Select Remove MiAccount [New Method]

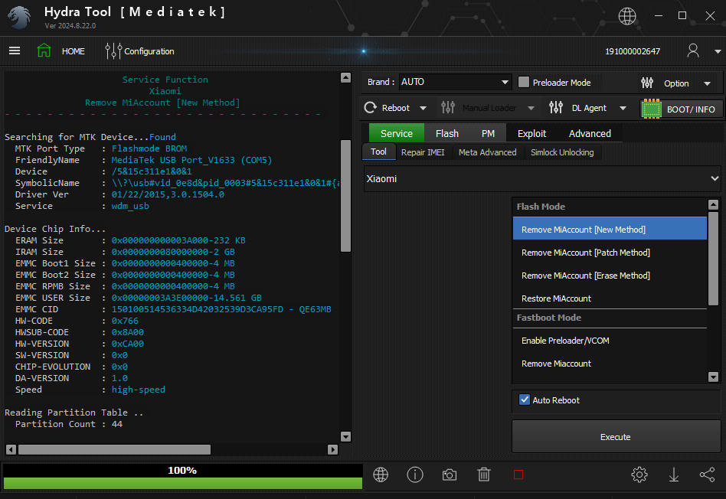point(610,229)
